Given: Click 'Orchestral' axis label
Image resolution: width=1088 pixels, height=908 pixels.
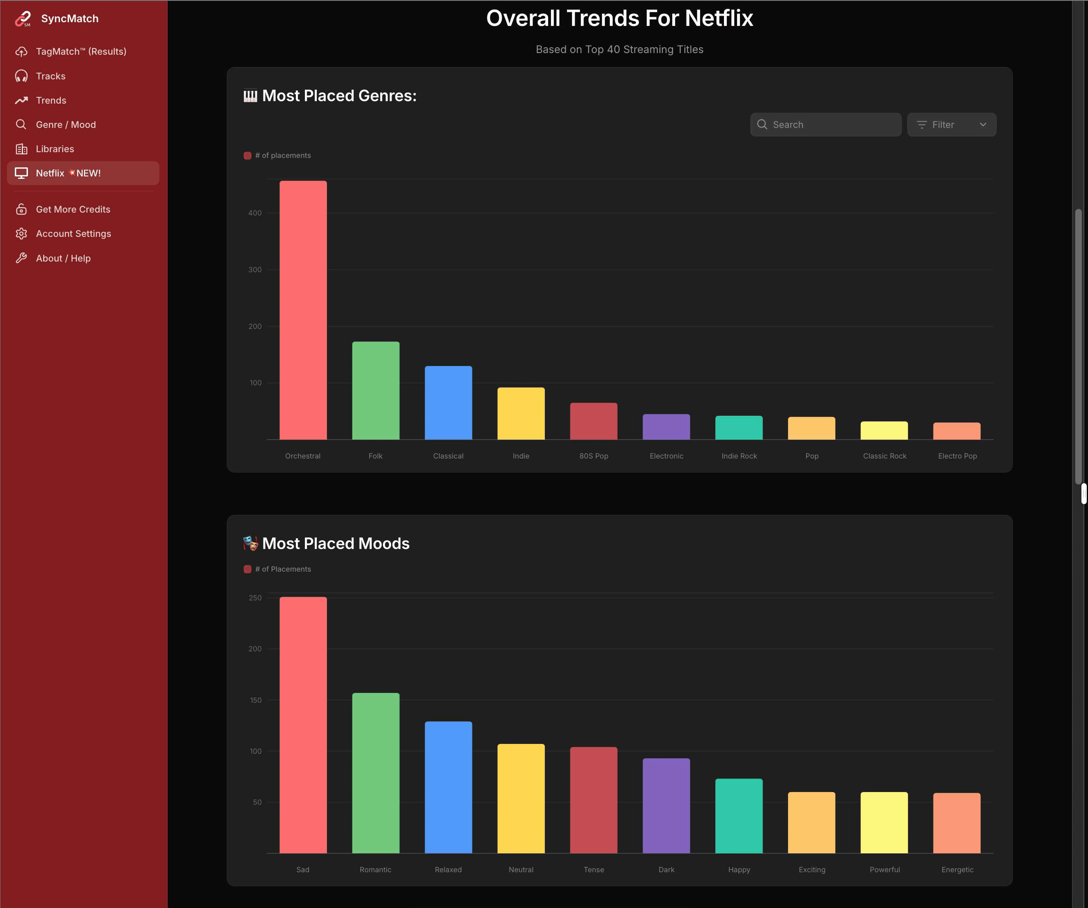Looking at the screenshot, I should (302, 456).
